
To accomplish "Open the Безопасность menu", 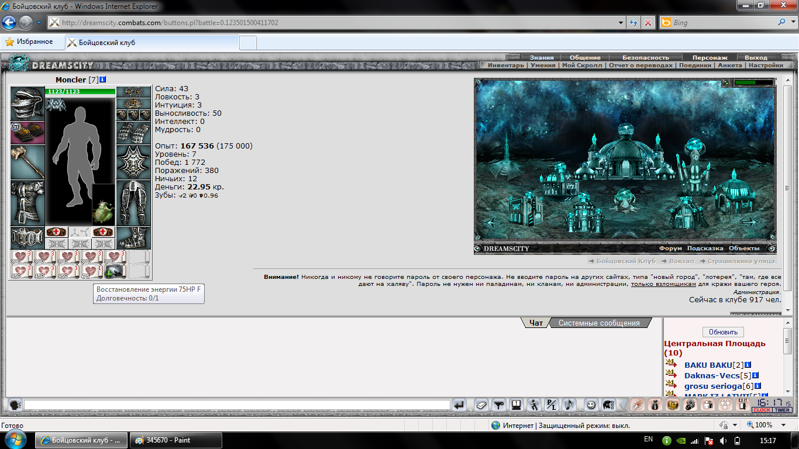I will 645,57.
